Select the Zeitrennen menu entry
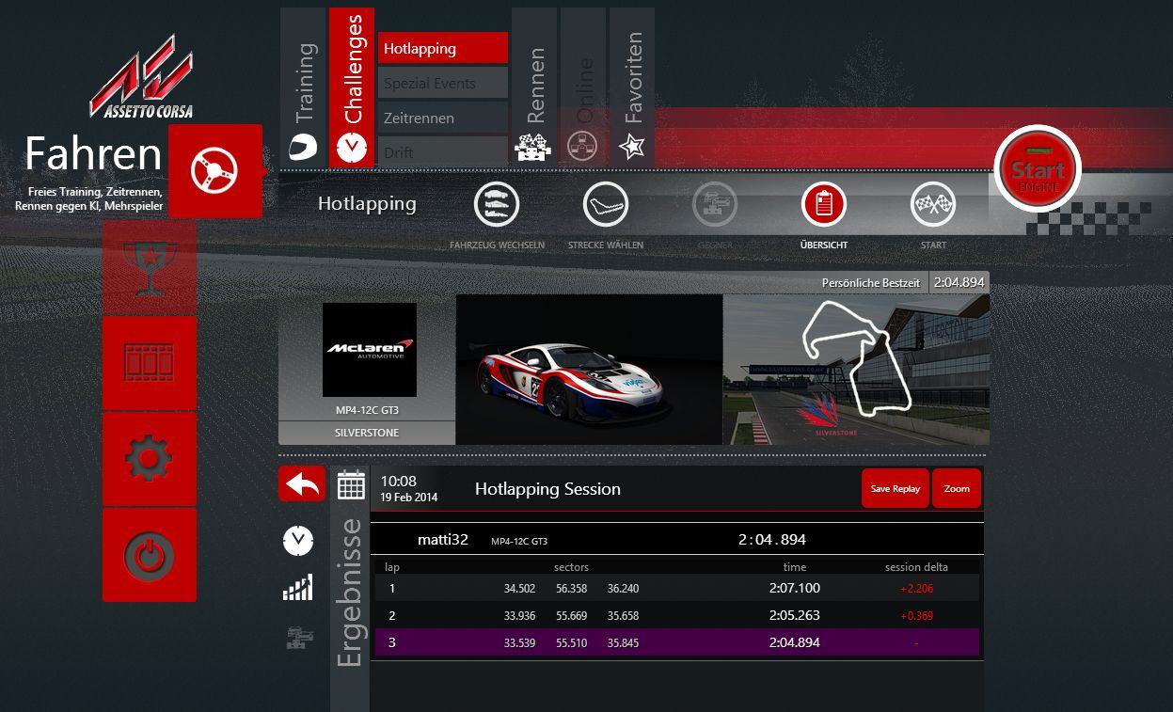This screenshot has width=1173, height=712. (x=443, y=118)
